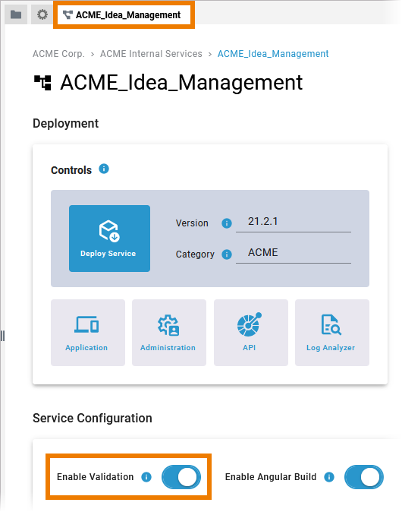Open the ACME Corp. breadcrumb
Screen dimensions: 402x512
58,53
